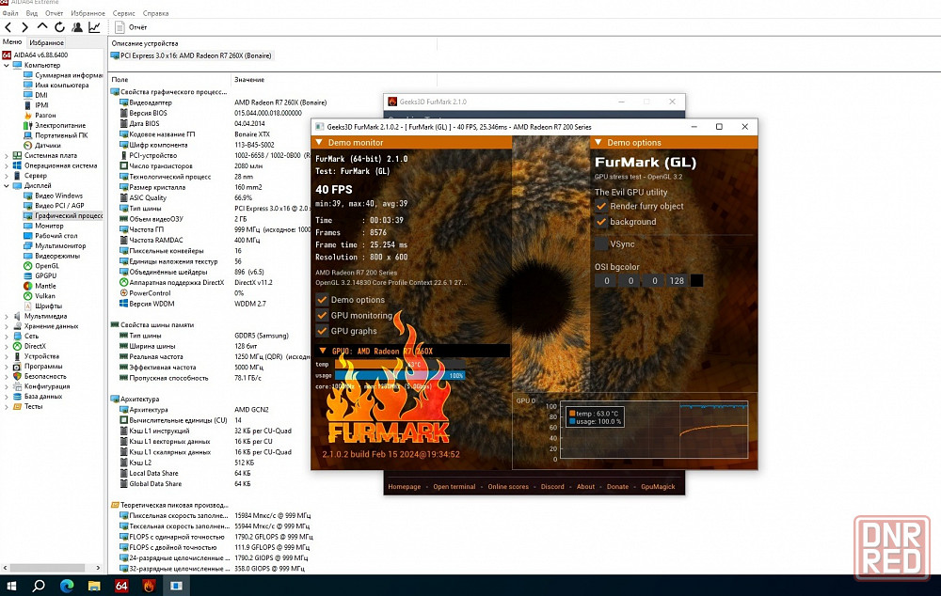Viewport: 941px width, 596px height.
Task: Expand the Операционная система tree node
Action: point(6,165)
